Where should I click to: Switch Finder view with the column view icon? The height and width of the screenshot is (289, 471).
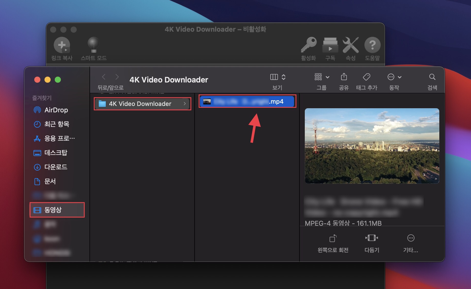(274, 77)
